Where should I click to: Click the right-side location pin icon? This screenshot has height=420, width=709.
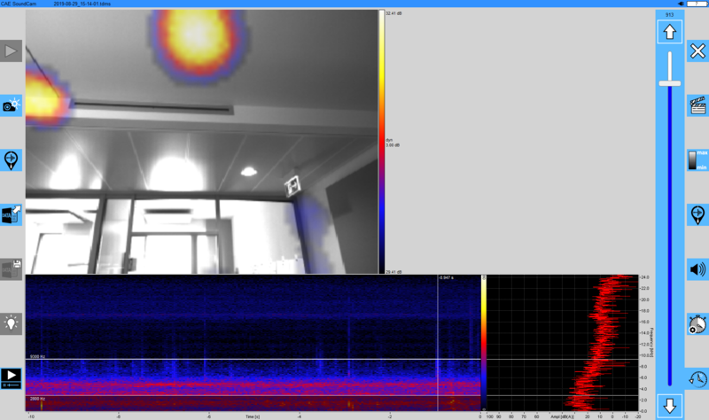point(697,214)
